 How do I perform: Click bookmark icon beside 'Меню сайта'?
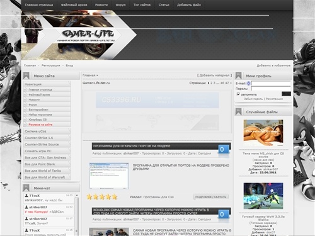click(x=26, y=76)
